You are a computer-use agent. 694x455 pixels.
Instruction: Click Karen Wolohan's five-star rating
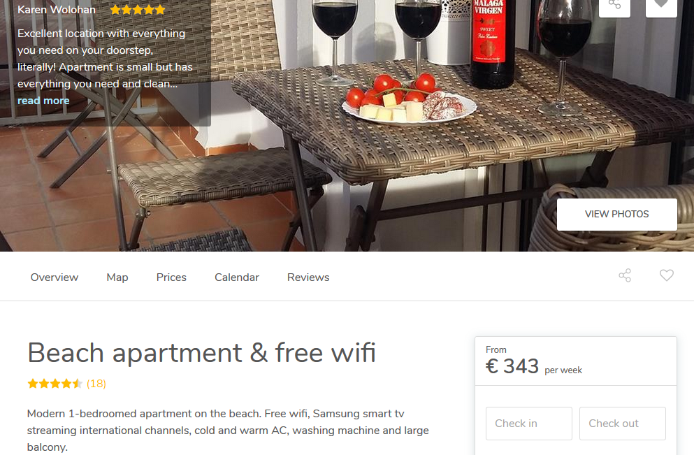coord(138,10)
